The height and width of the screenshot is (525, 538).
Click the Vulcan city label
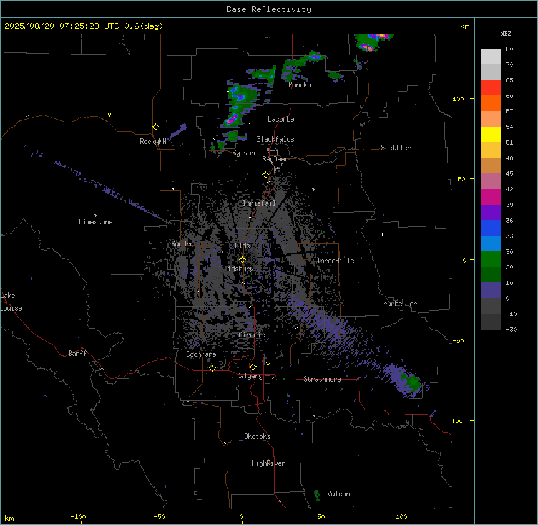339,494
